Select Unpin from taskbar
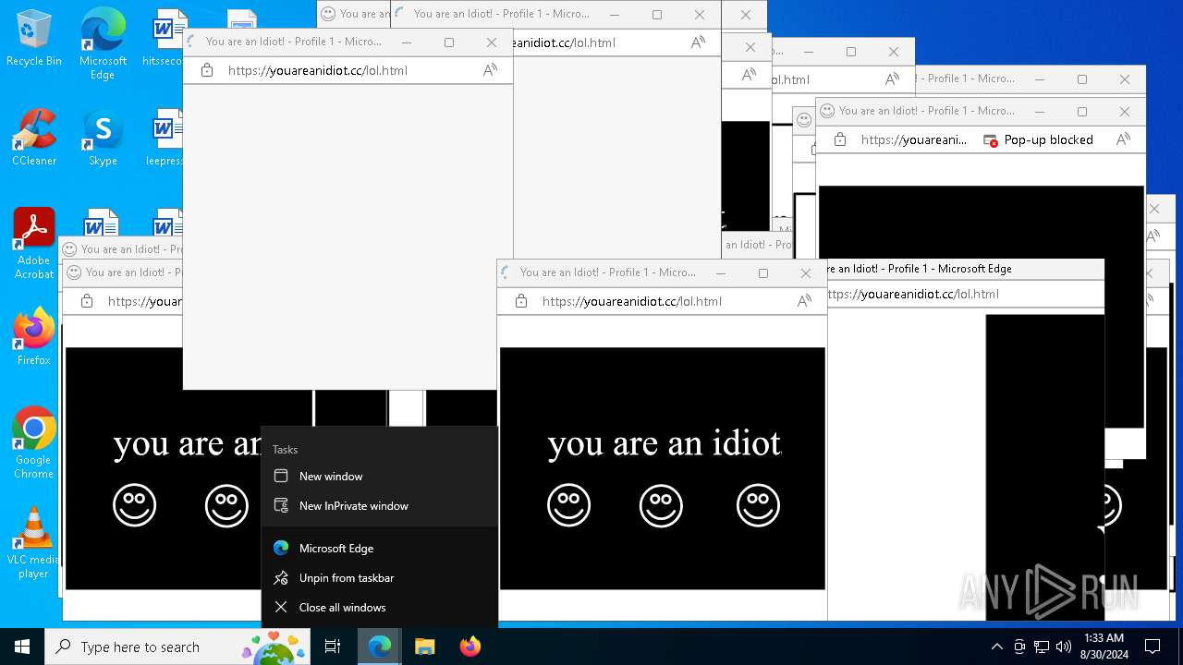Image resolution: width=1183 pixels, height=665 pixels. [380, 578]
